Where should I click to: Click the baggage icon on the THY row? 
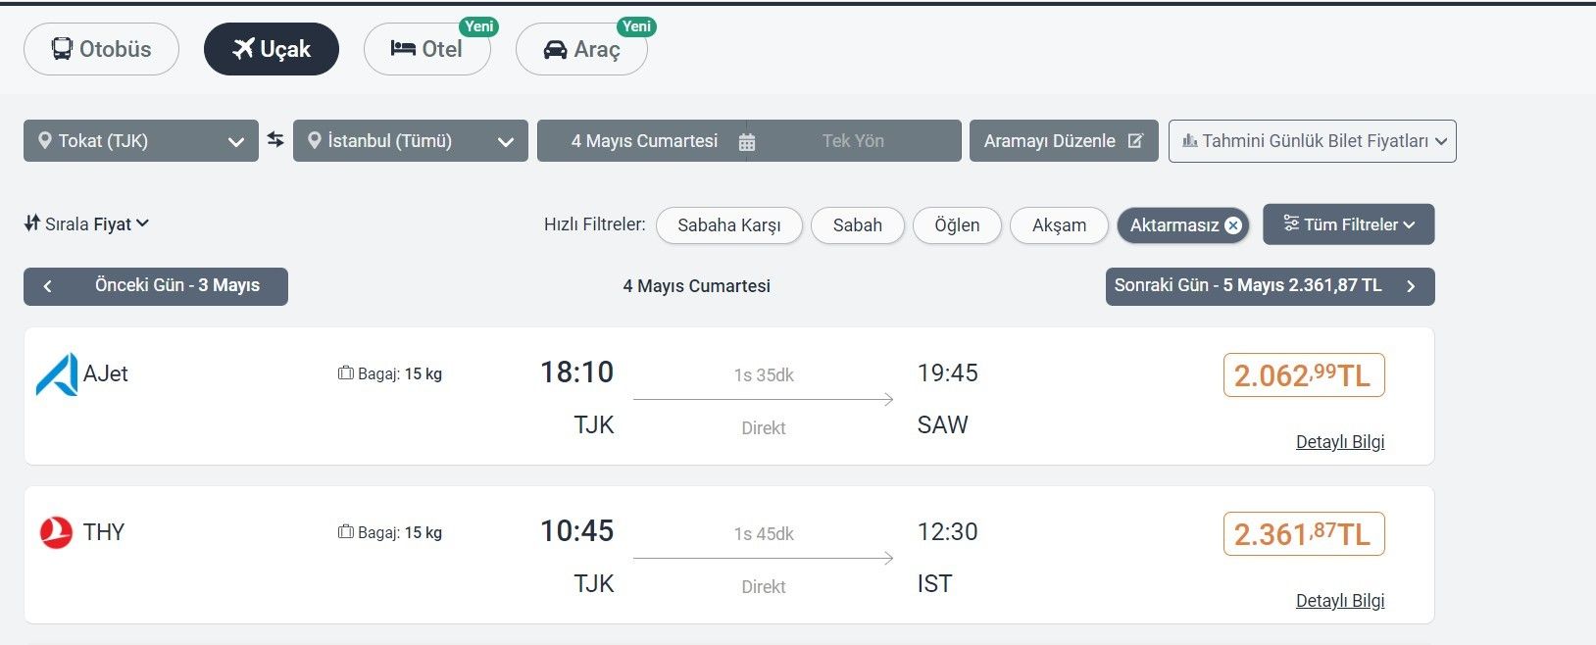[x=345, y=531]
